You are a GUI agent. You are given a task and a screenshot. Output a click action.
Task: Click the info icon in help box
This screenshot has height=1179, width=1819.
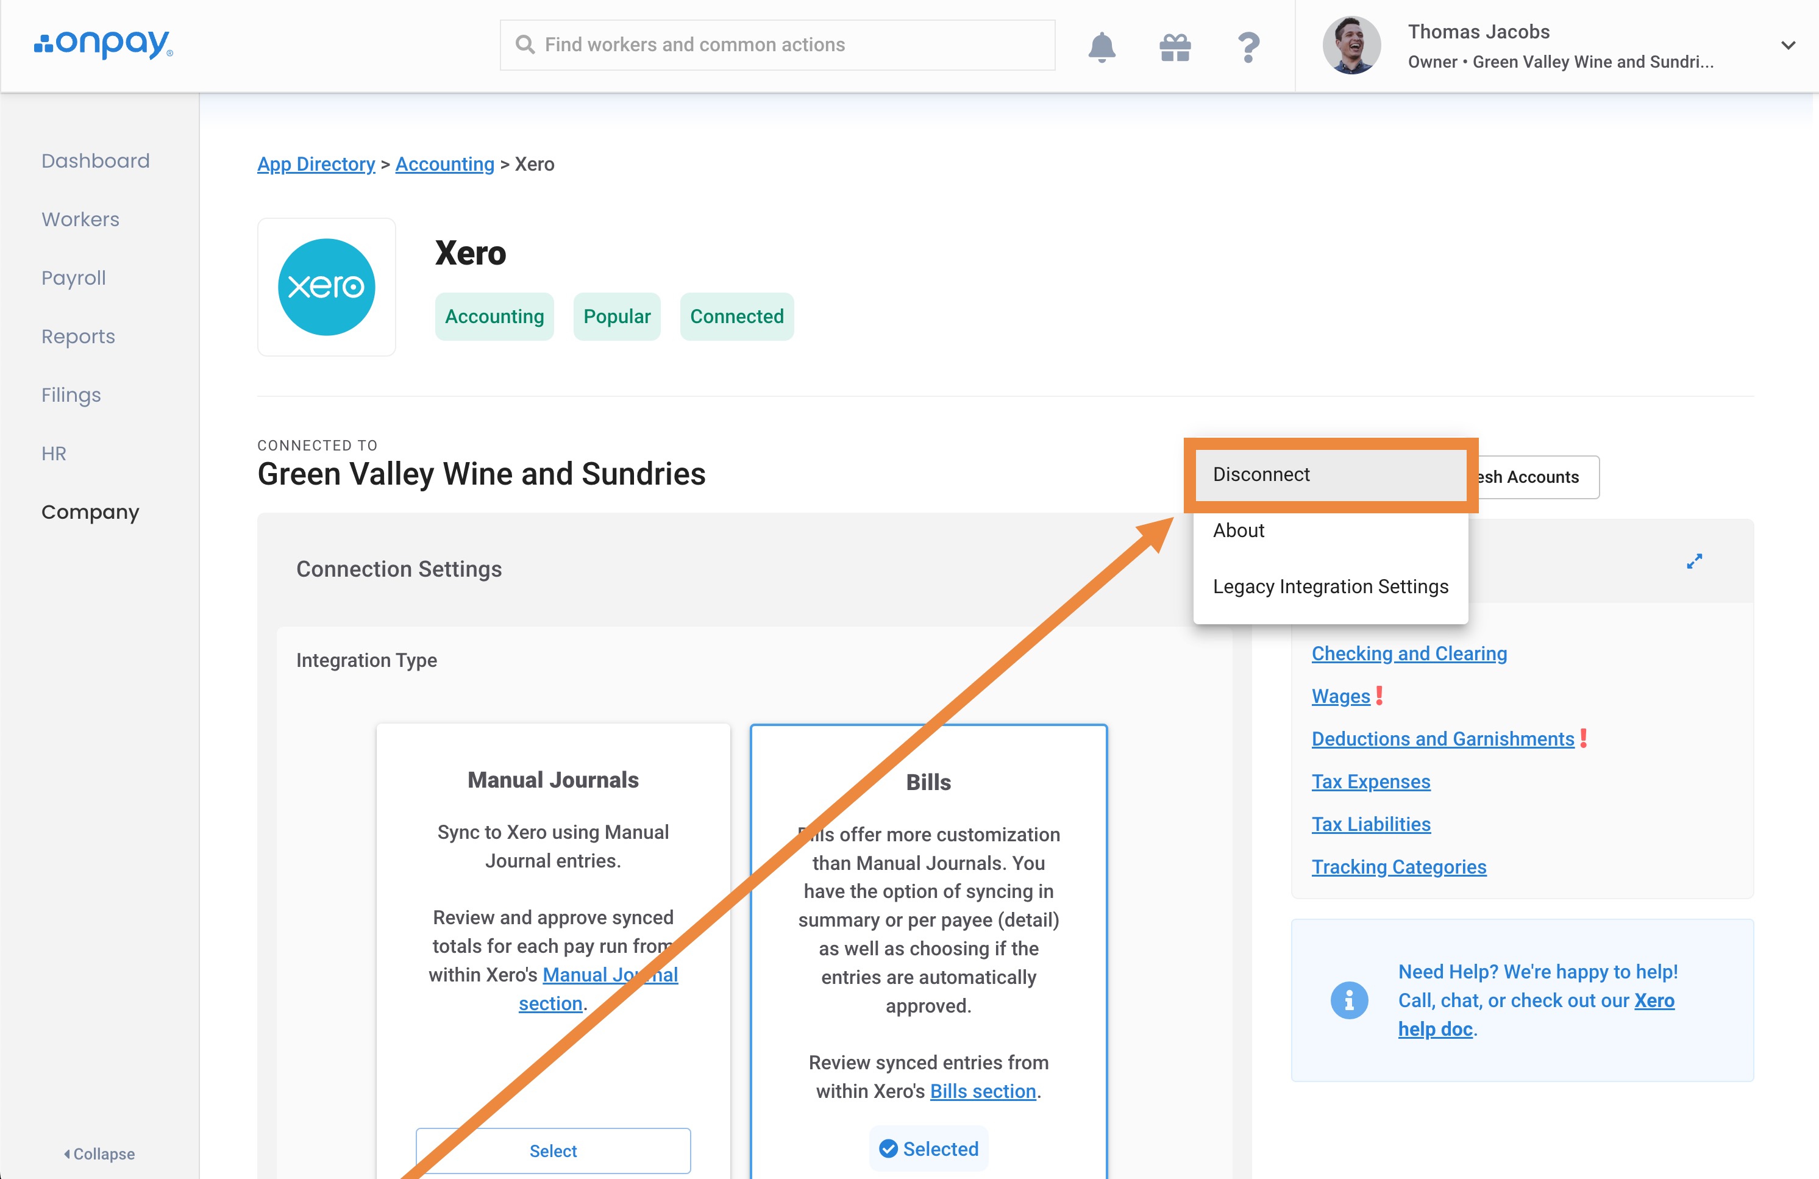[1349, 1000]
